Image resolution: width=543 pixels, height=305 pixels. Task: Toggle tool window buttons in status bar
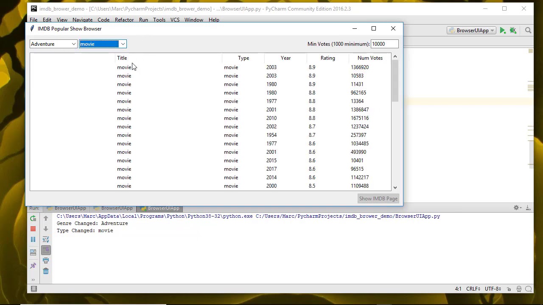coord(34,289)
